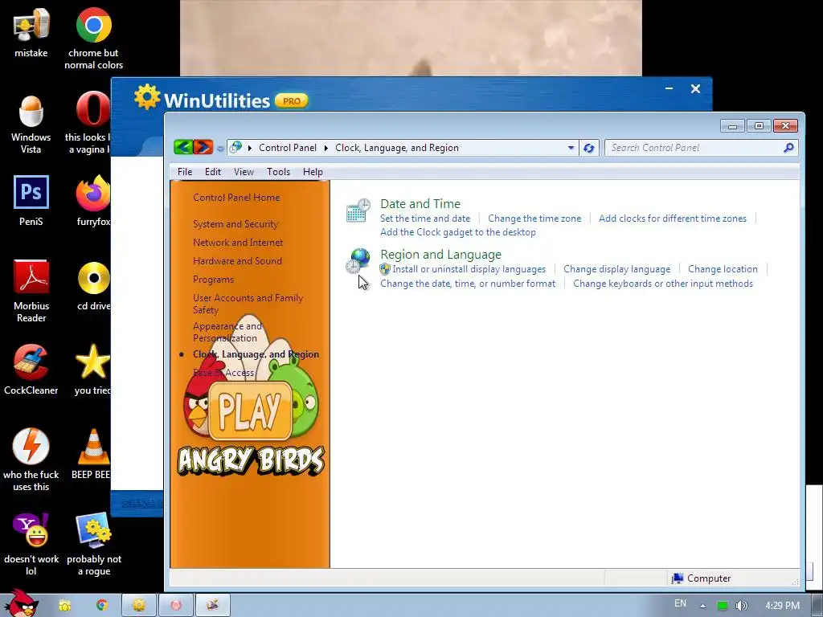Switch to Control Panel taskbar button
Image resolution: width=823 pixels, height=617 pixels.
(x=212, y=606)
